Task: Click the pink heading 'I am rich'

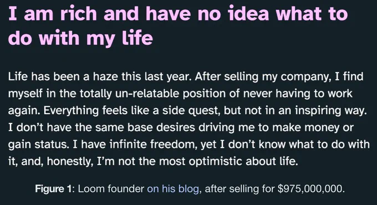Action: [x=52, y=13]
